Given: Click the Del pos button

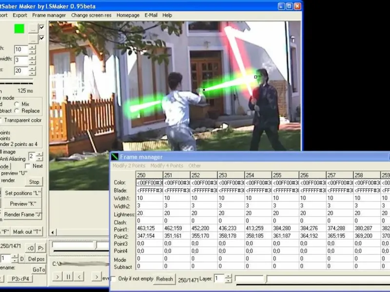Looking at the screenshot, I should [36, 259].
